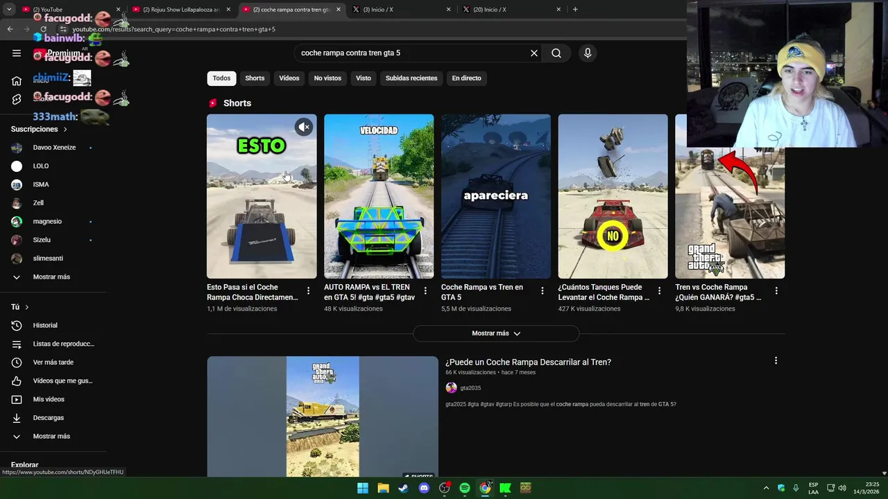Select the Shorts filter chip
The height and width of the screenshot is (499, 888).
pyautogui.click(x=255, y=78)
